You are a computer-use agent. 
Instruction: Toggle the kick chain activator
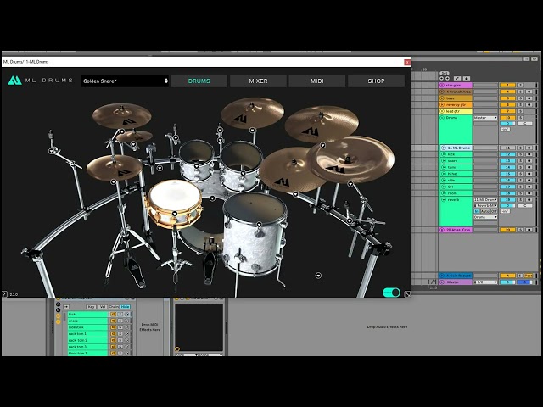coord(113,315)
